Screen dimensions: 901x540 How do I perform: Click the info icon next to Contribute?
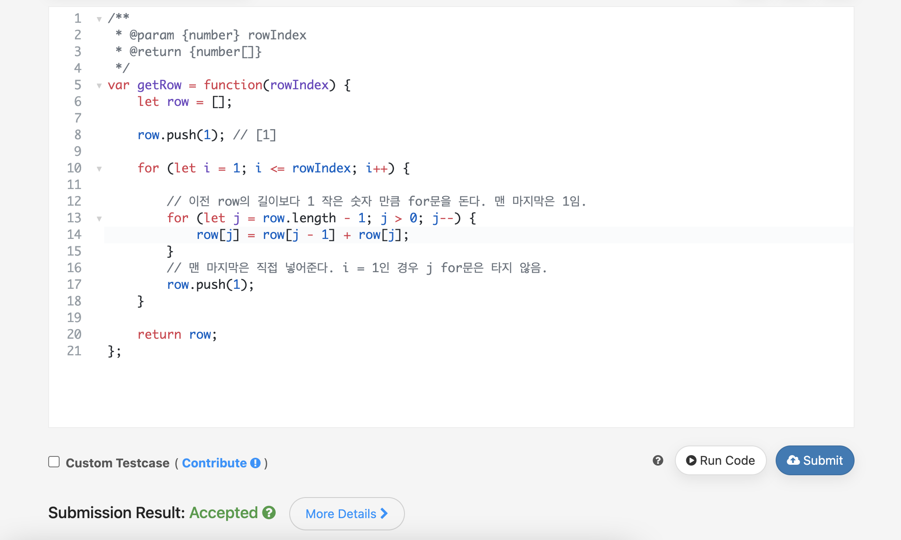255,463
